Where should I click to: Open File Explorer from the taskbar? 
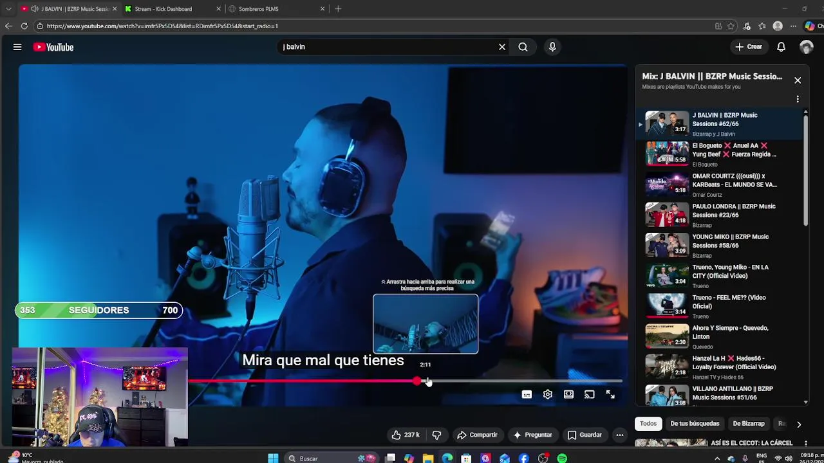click(x=428, y=458)
